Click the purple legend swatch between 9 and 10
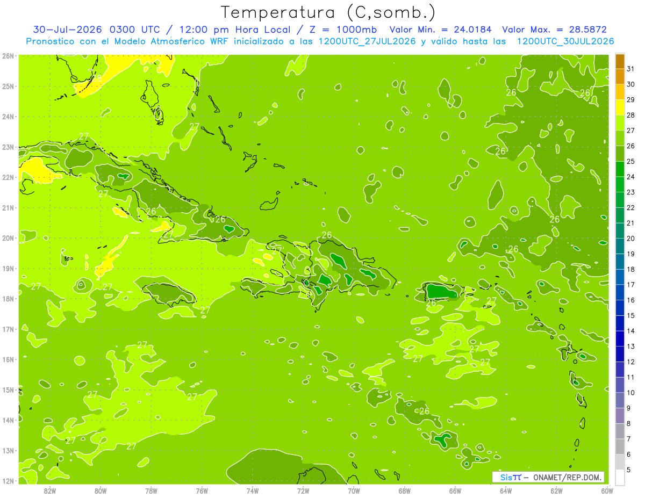Screen dimensions: 645x498 [x=620, y=400]
